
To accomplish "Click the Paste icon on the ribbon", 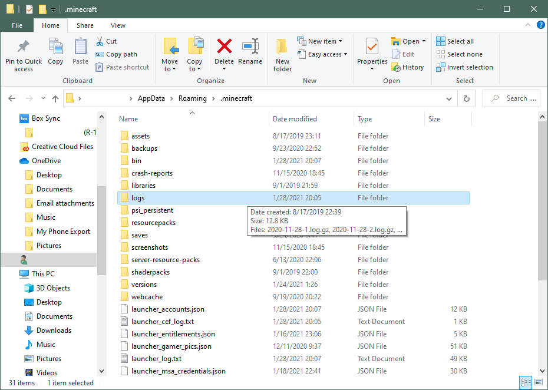I will (80, 53).
